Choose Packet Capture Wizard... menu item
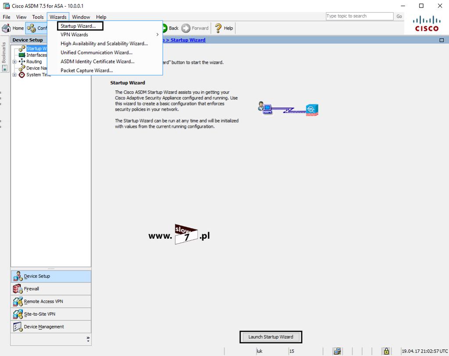Viewport: 449px width, 356px height. click(86, 71)
